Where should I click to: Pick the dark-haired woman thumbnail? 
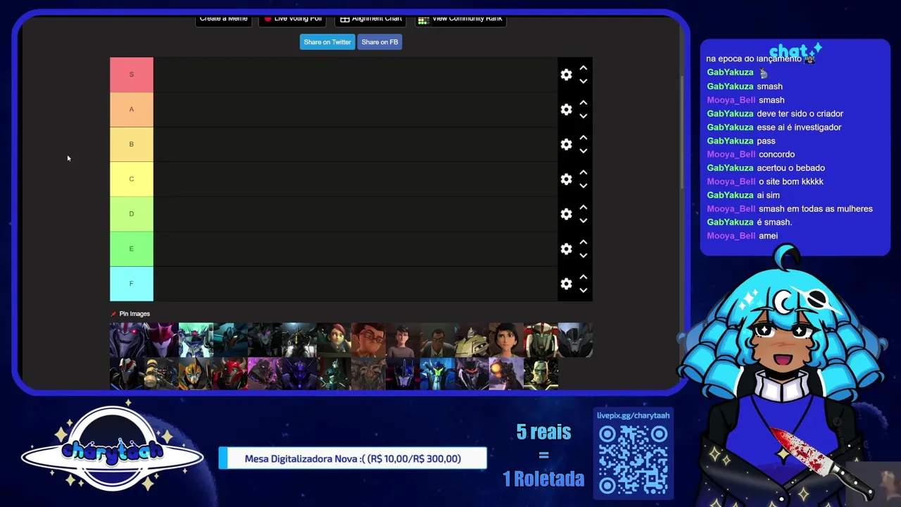click(506, 340)
